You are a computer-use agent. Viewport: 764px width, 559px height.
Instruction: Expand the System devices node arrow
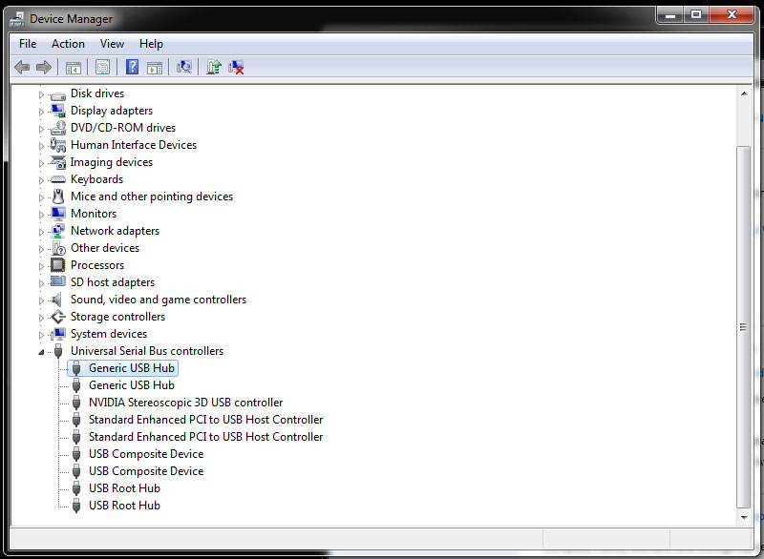(x=41, y=335)
